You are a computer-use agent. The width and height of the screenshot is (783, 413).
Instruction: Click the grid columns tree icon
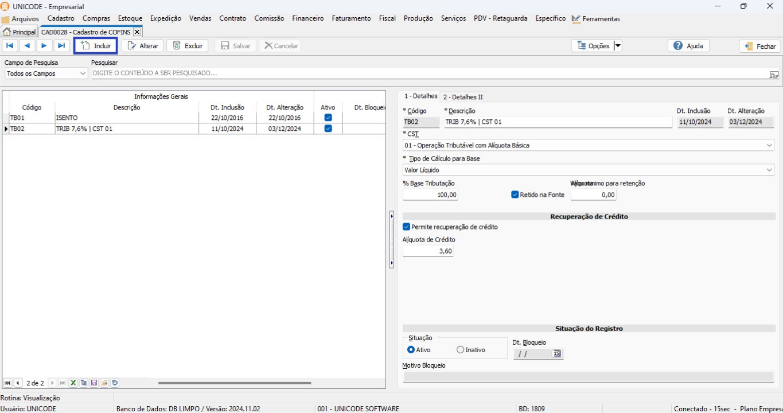(x=84, y=383)
